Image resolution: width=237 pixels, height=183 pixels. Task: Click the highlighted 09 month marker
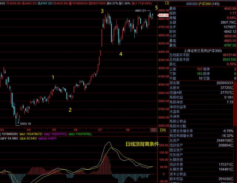153,130
